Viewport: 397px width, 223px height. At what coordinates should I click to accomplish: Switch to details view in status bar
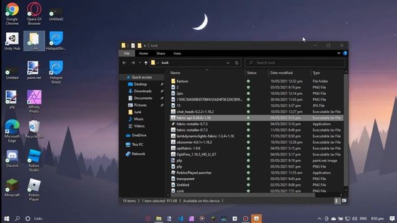pyautogui.click(x=336, y=201)
